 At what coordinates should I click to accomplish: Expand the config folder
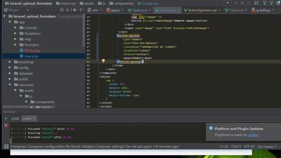10,68
